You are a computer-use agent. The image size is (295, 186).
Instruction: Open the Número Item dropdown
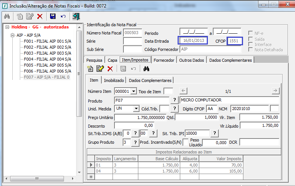[x=134, y=91]
